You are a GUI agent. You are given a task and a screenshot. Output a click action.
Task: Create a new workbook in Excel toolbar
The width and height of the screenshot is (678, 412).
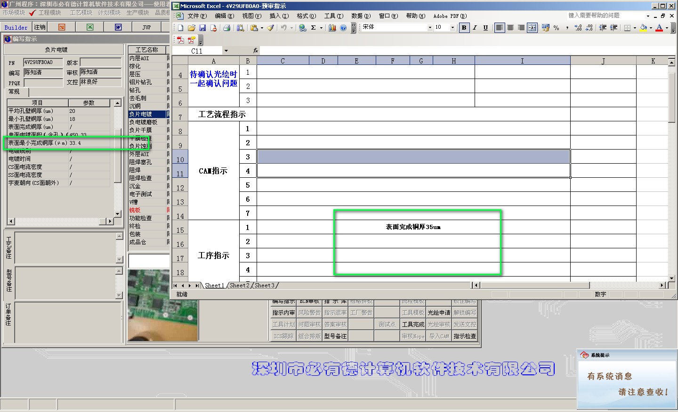pyautogui.click(x=180, y=28)
